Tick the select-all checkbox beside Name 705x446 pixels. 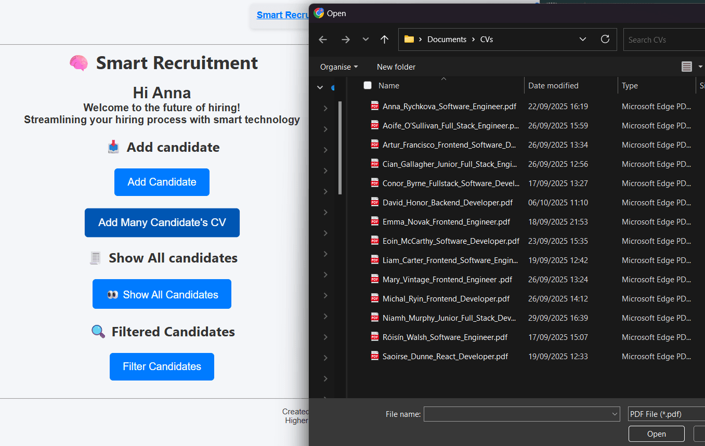(x=368, y=86)
